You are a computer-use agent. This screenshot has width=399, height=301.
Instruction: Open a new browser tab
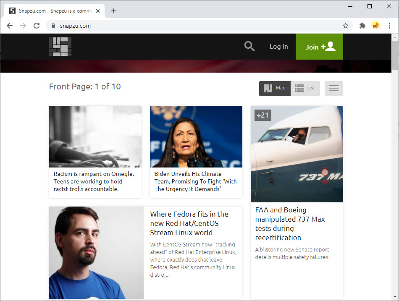114,11
